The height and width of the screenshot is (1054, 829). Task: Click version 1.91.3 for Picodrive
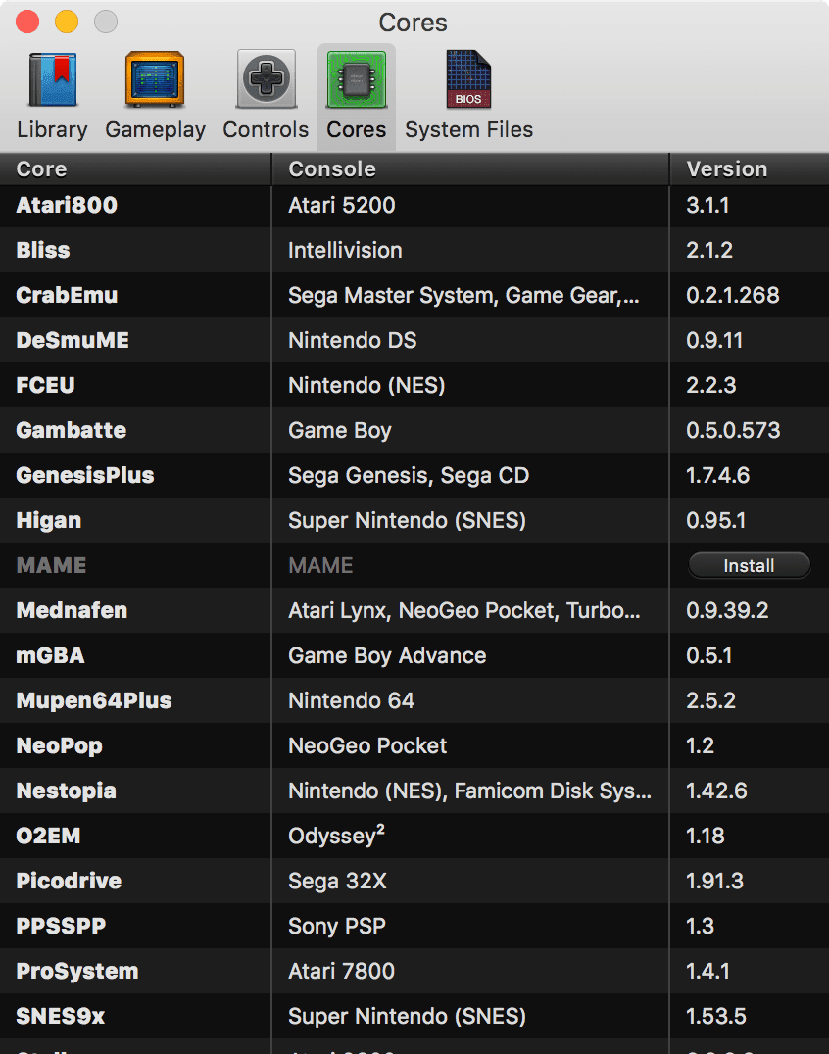714,881
